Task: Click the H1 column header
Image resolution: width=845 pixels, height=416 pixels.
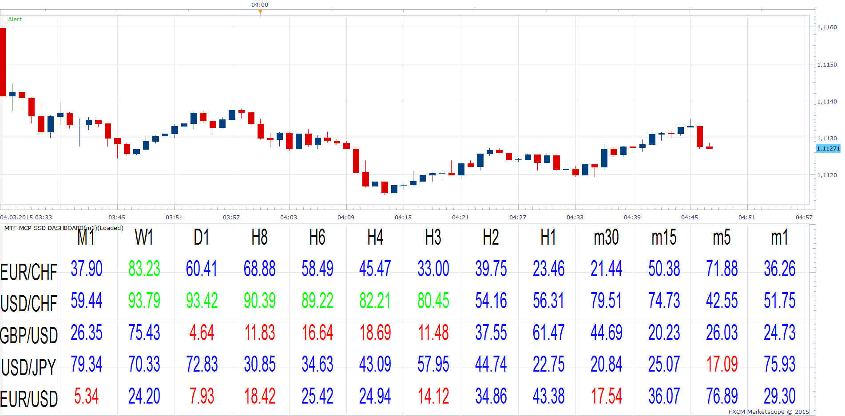Action: pyautogui.click(x=548, y=237)
